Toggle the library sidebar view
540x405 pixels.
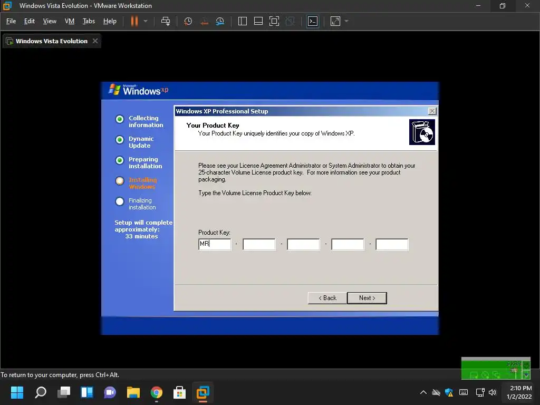pyautogui.click(x=243, y=21)
